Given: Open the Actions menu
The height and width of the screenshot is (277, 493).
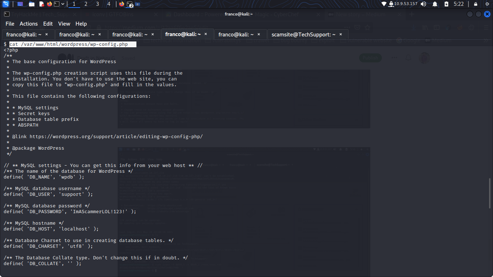Looking at the screenshot, I should click(x=29, y=23).
